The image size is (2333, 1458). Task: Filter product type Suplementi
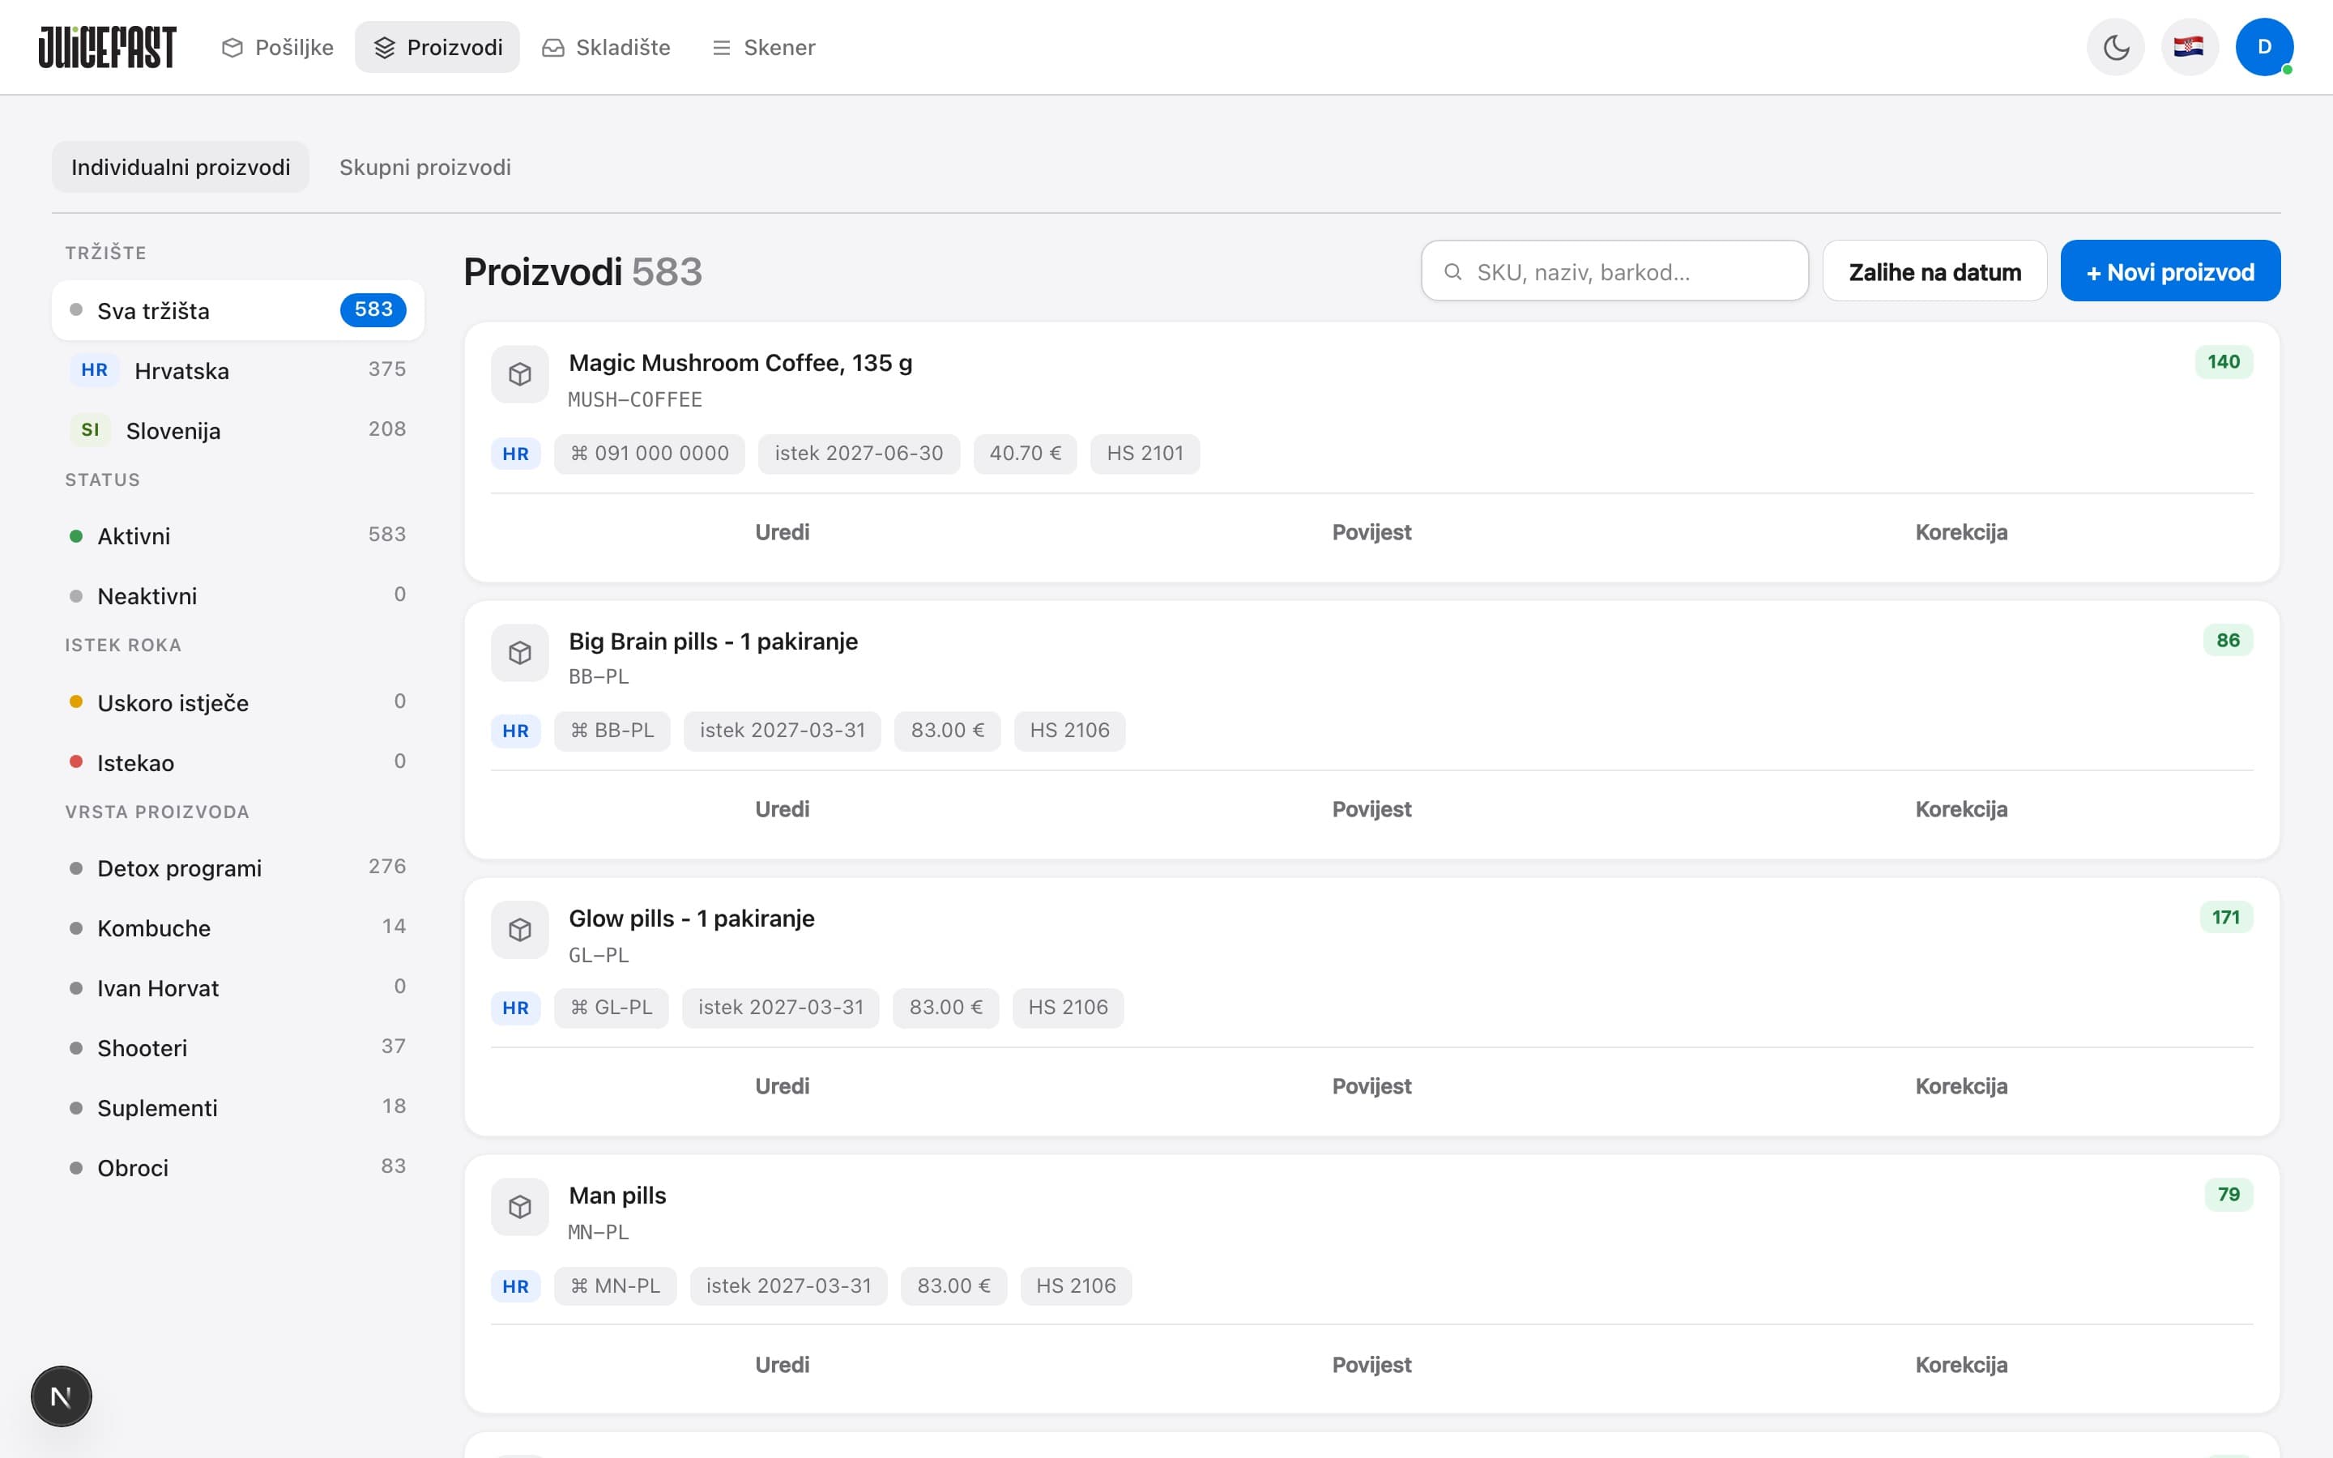[x=238, y=1107]
